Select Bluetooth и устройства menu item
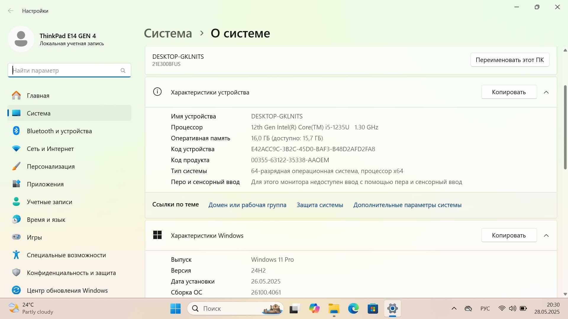The image size is (568, 319). (x=69, y=131)
